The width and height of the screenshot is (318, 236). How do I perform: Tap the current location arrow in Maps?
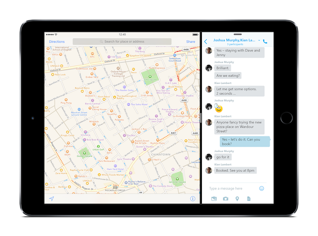pyautogui.click(x=52, y=199)
